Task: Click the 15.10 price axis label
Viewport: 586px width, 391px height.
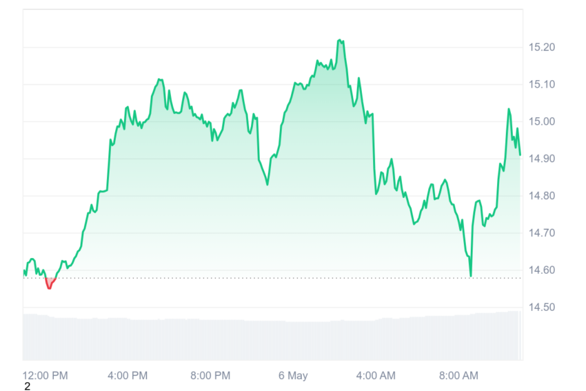Action: pyautogui.click(x=541, y=85)
